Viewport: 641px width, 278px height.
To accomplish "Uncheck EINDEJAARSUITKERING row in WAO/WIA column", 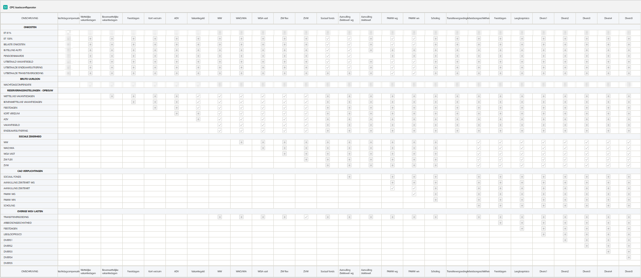I will coord(241,131).
